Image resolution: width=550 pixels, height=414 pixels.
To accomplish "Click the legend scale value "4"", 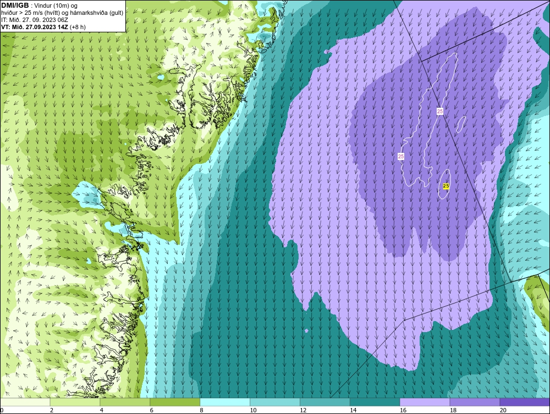I will (x=101, y=410).
